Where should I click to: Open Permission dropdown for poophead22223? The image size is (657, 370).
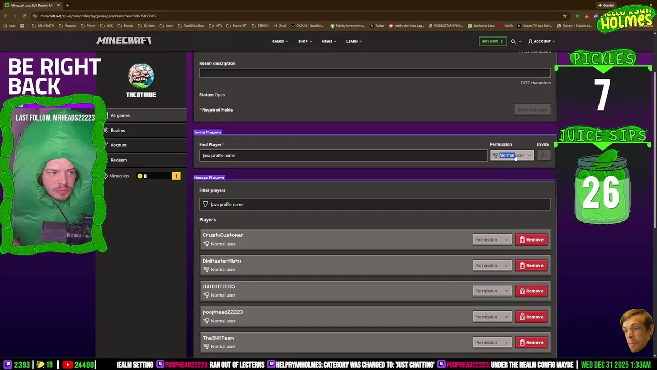click(x=492, y=317)
